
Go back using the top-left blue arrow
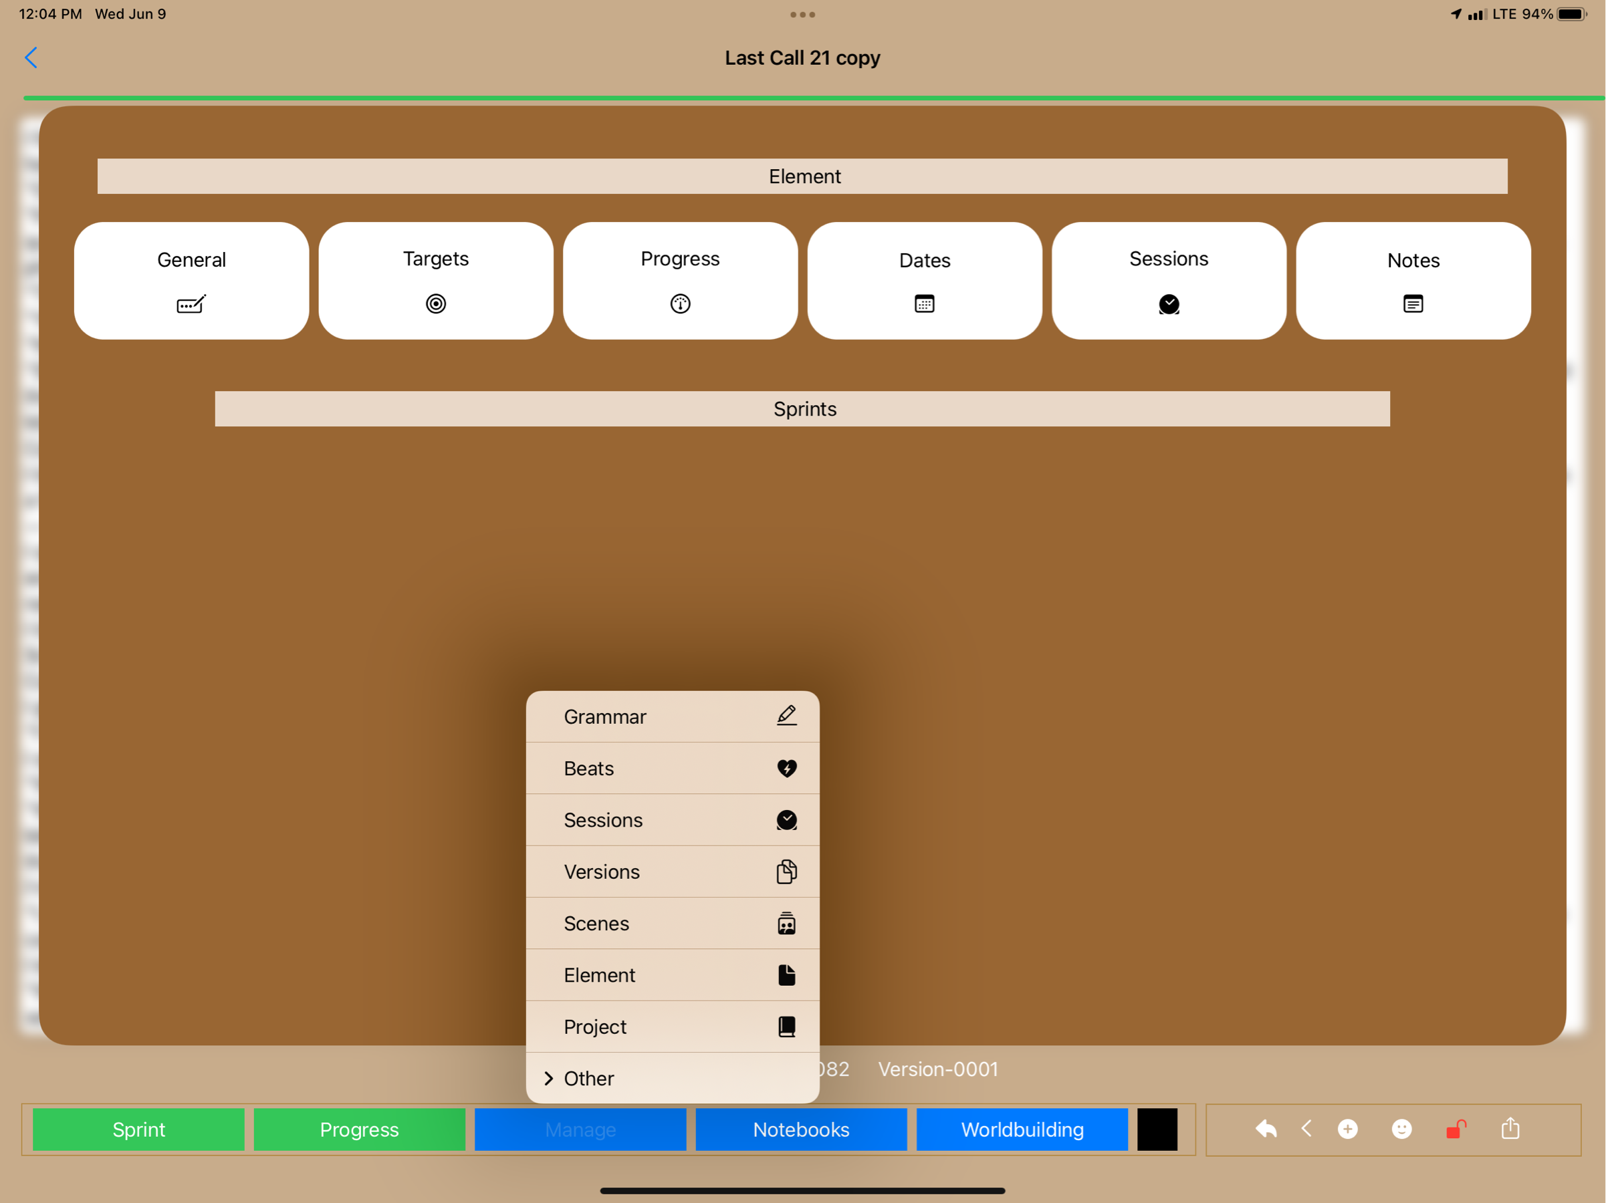point(31,58)
